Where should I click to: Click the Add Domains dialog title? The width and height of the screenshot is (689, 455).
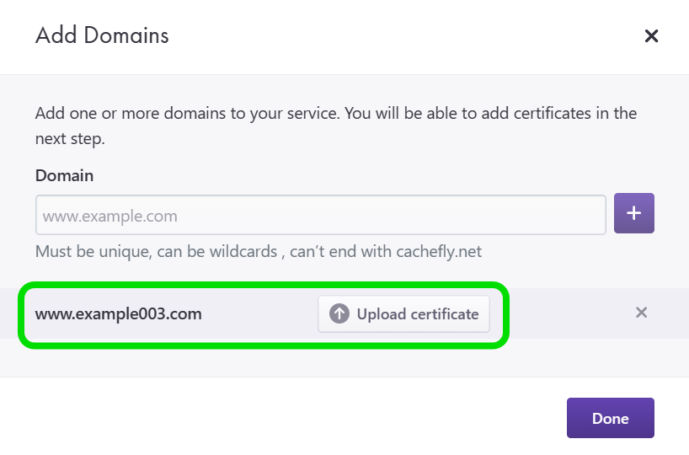point(102,35)
